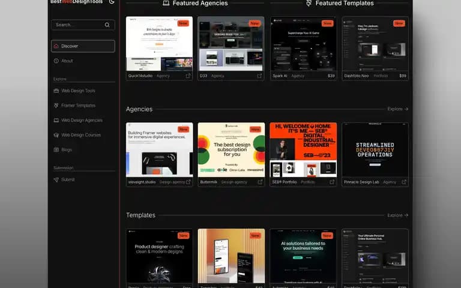Click the Blogs icon
Viewport: 461px width, 288px height.
tap(56, 149)
